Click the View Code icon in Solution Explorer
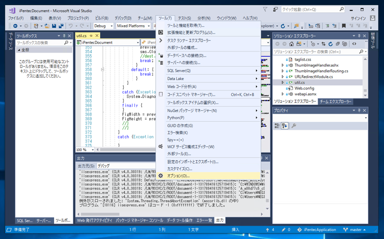This screenshot has height=239, width=384. click(354, 44)
